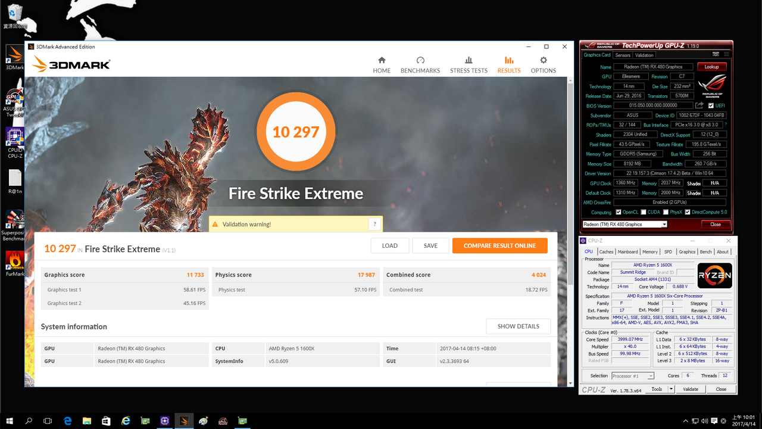762x429 pixels.
Task: Toggle the DirectCompute 5.0 checkbox in GPU-Z
Action: 688,212
